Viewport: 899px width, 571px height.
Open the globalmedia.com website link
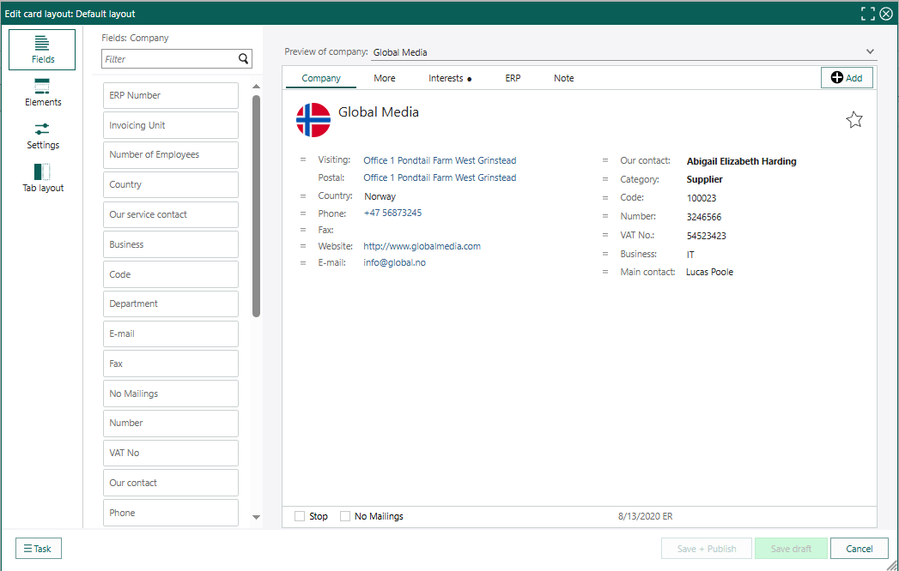[422, 246]
